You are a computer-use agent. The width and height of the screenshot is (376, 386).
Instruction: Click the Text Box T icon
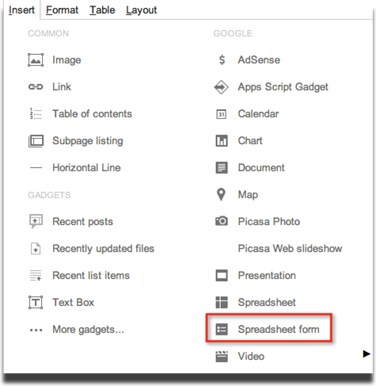tap(36, 302)
